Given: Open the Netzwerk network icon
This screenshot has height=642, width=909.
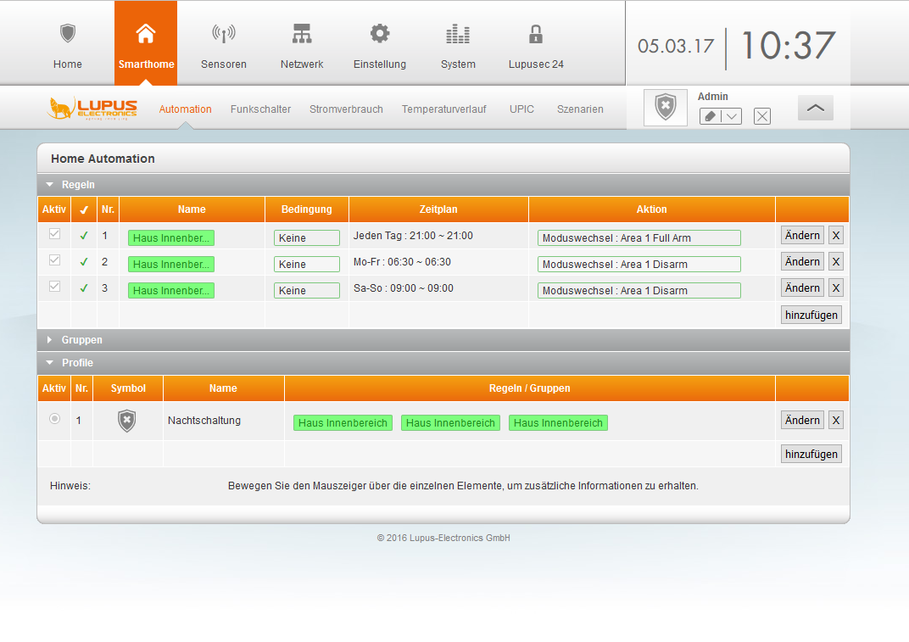Looking at the screenshot, I should (302, 34).
